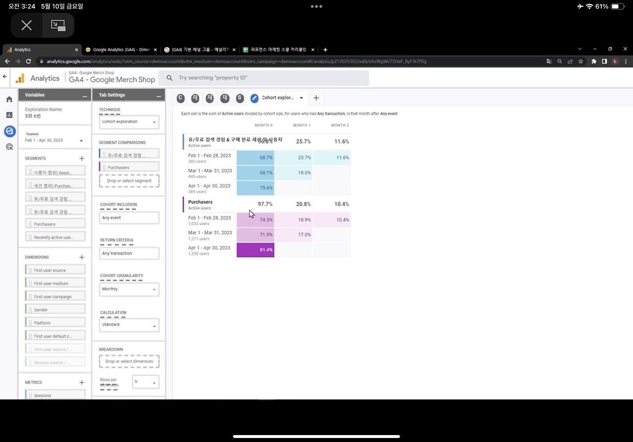Bookmark the page with the star icon
The height and width of the screenshot is (442, 633).
[581, 61]
